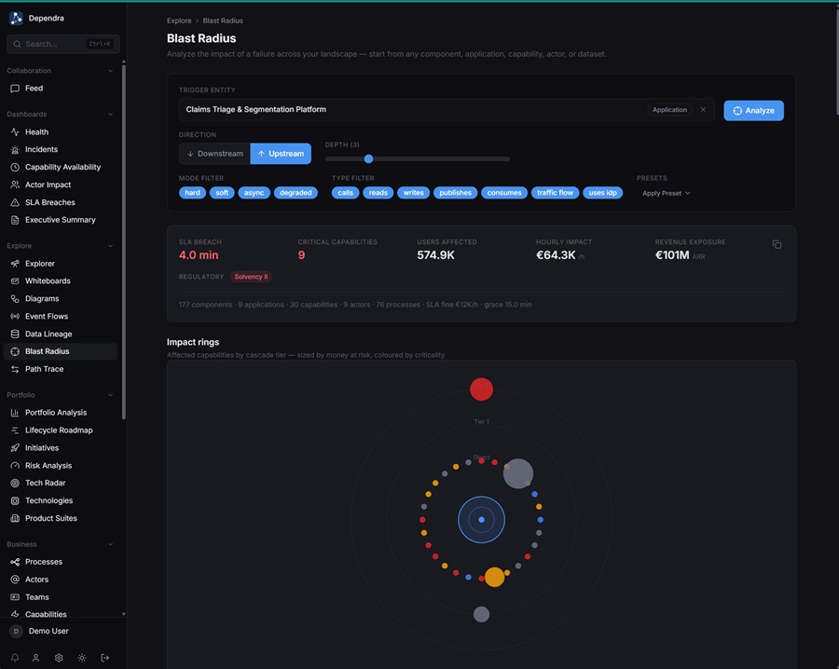The height and width of the screenshot is (669, 839).
Task: Click the Technologies chip icon
Action: click(x=15, y=500)
